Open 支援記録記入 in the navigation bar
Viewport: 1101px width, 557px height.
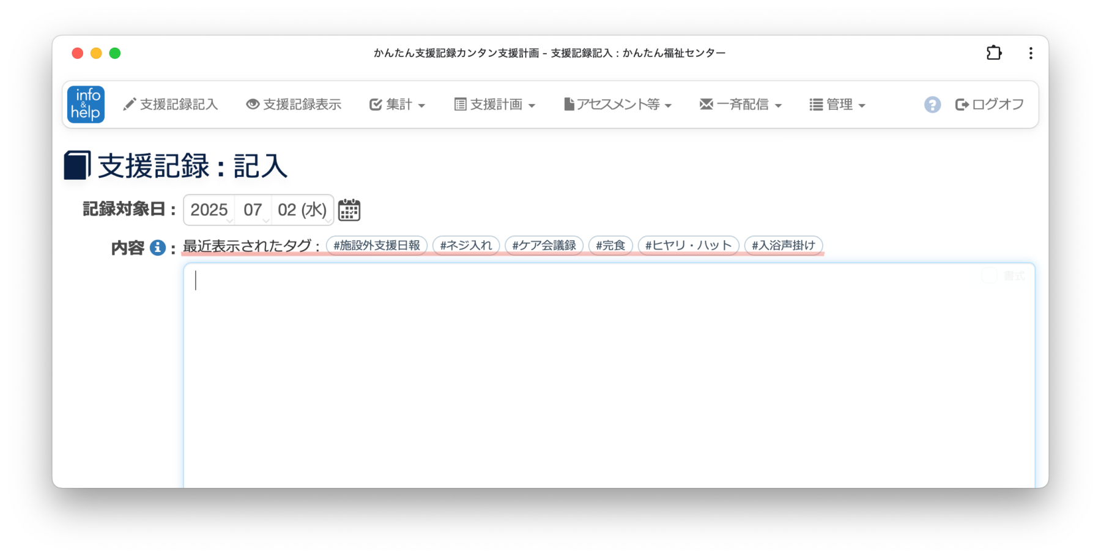click(171, 105)
